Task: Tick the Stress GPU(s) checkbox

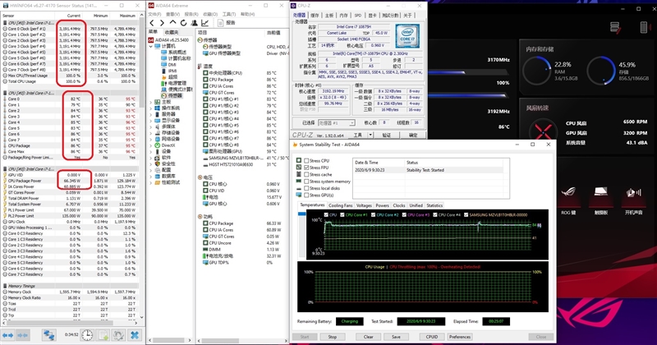Action: [306, 195]
